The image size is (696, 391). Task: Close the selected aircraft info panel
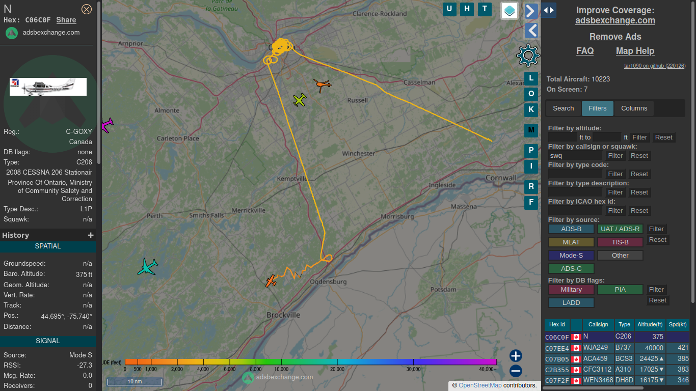87,9
